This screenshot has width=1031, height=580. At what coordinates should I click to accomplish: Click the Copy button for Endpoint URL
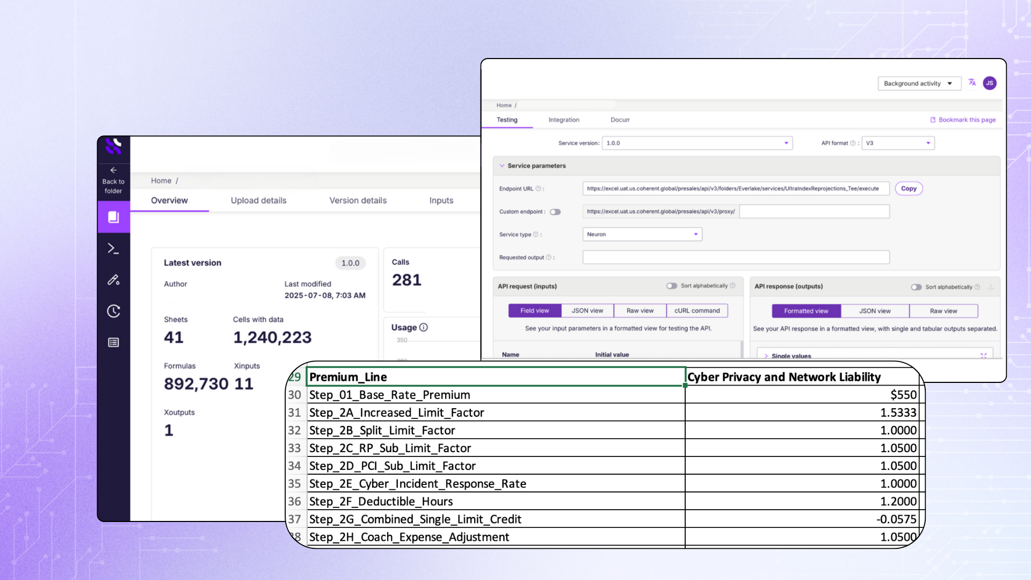coord(909,189)
